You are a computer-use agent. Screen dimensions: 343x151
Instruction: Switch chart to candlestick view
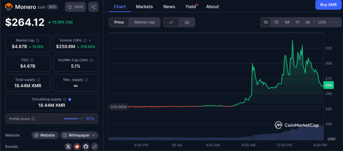(x=187, y=22)
